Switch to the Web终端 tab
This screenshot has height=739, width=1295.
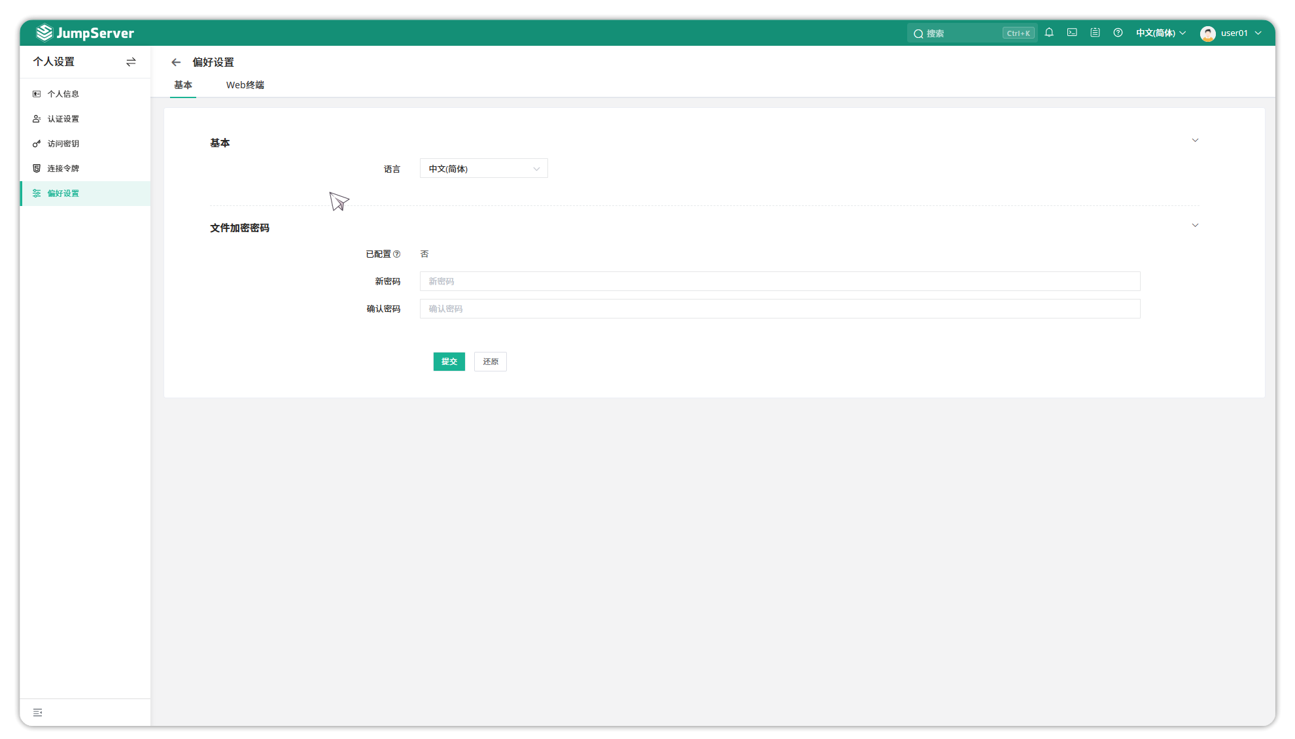click(245, 85)
